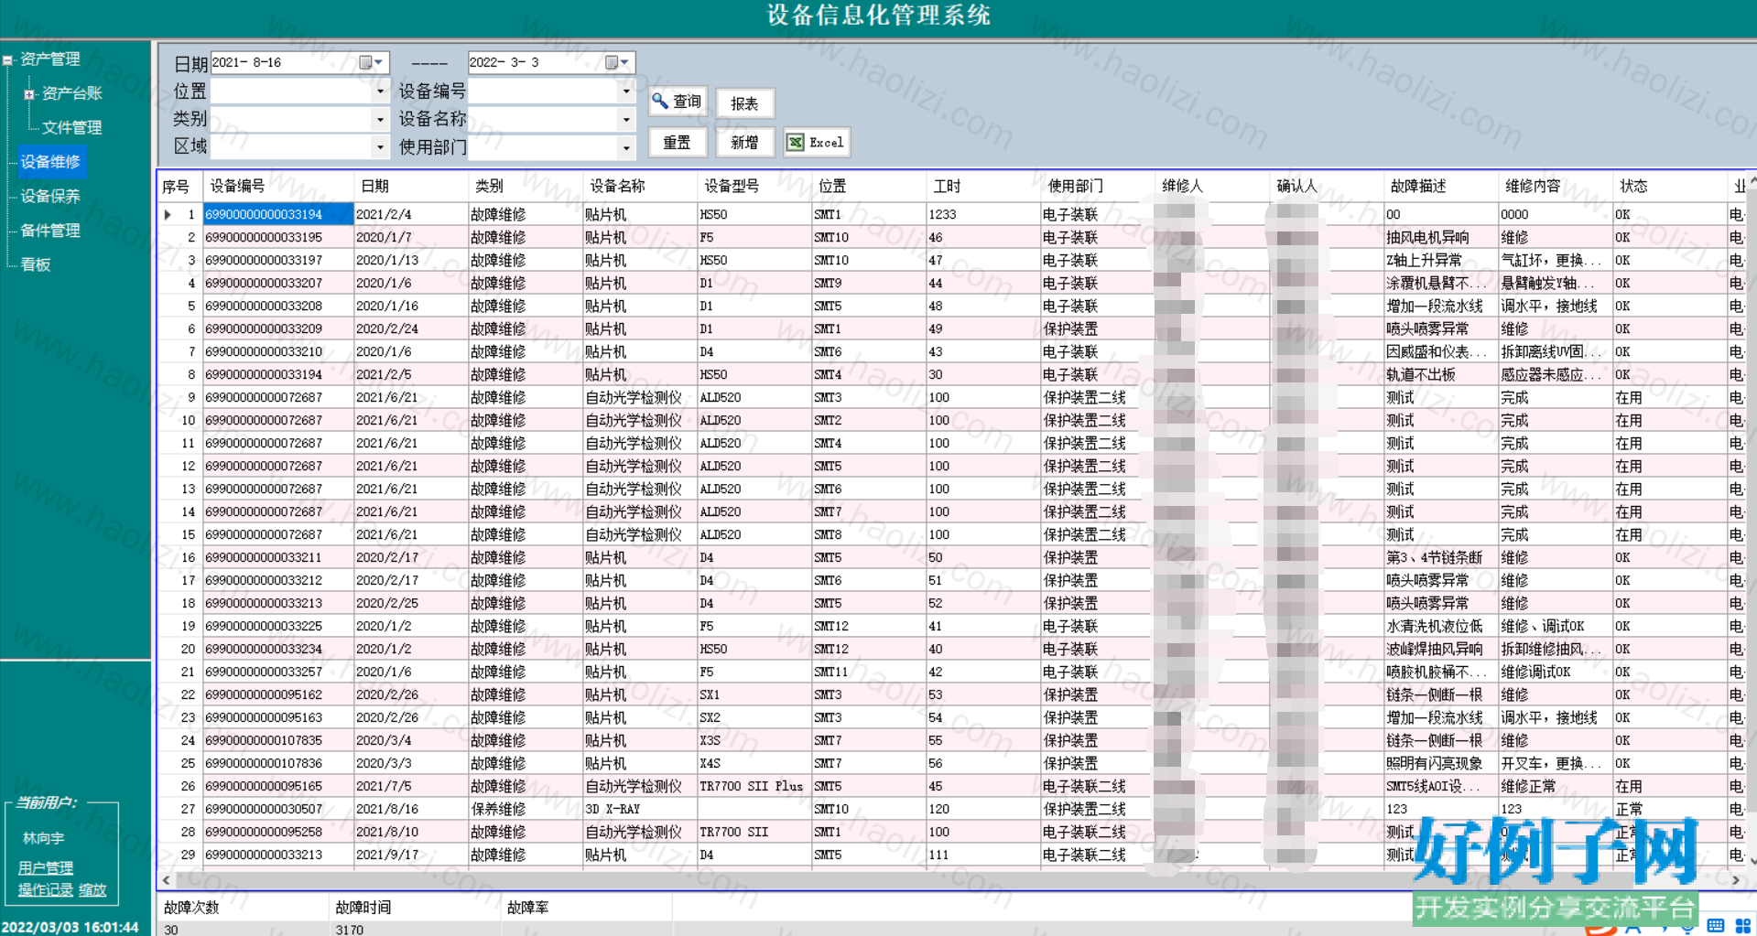Sort by the 状态 column header

pyautogui.click(x=1670, y=186)
